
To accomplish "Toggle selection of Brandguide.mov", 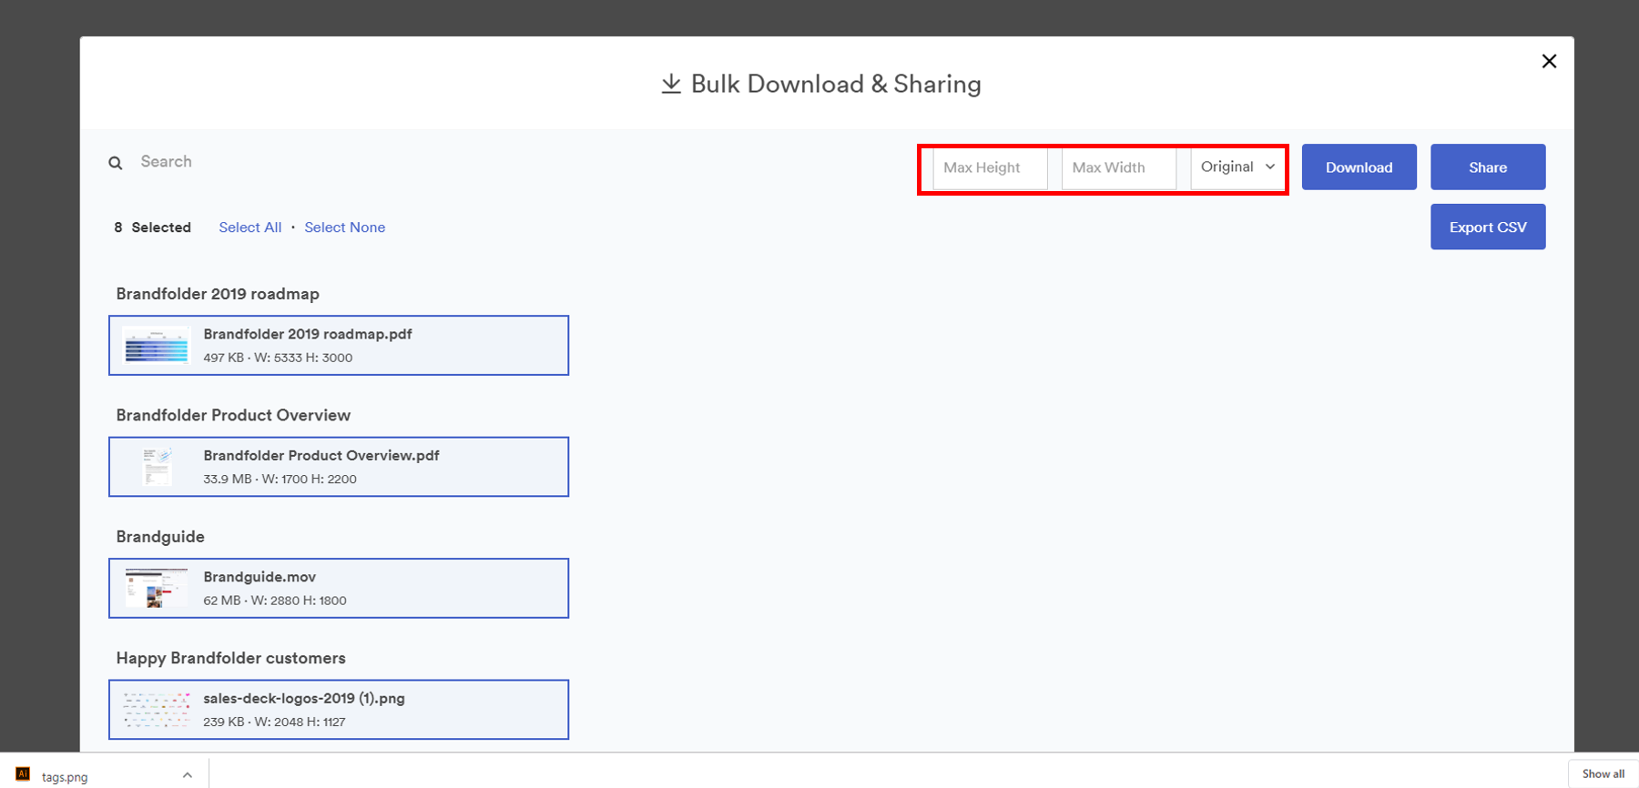I will [x=339, y=589].
